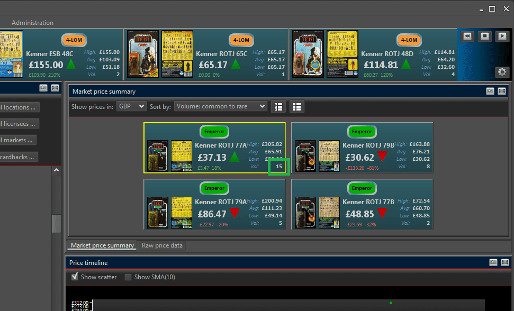Screen dimensions: 514x311
Task: Open ticker settings via the gear icon
Action: click(x=502, y=72)
